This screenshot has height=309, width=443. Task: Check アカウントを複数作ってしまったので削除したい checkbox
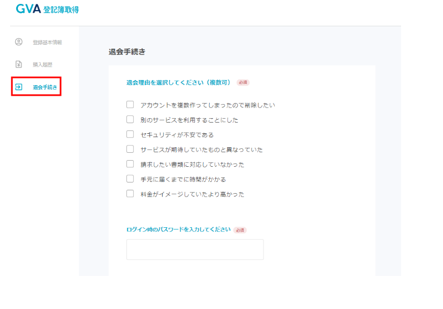tap(130, 105)
